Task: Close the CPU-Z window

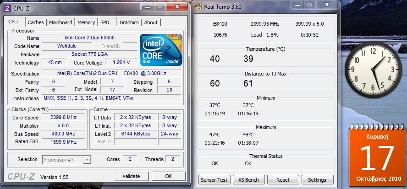Action: tap(177, 6)
